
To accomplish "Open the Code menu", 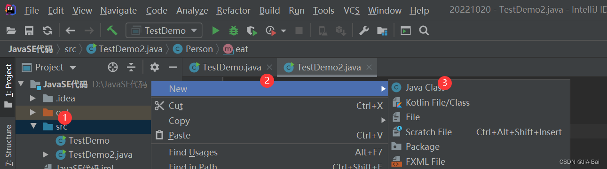I will tap(157, 10).
